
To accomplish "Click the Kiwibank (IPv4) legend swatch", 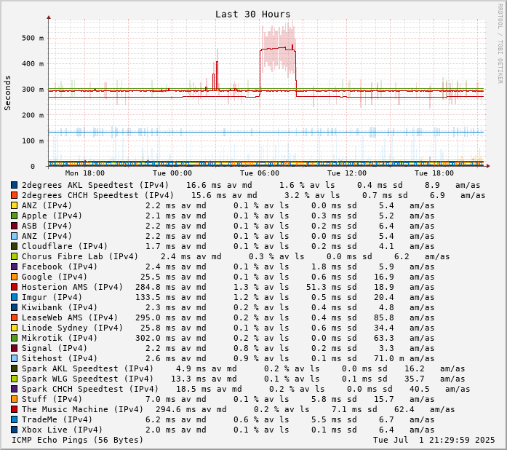I will 15,307.
